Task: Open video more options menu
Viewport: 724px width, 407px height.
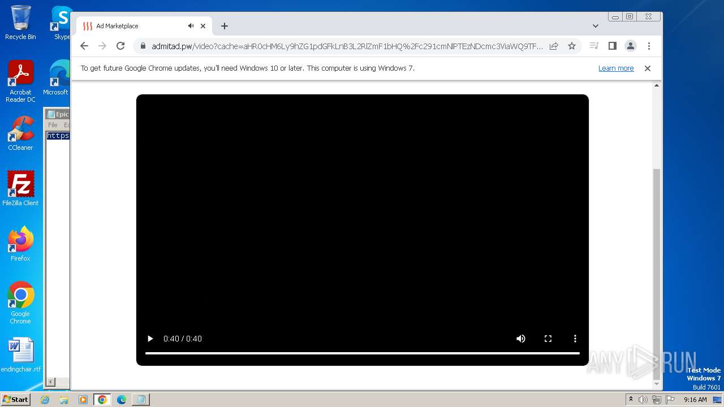Action: (x=575, y=339)
